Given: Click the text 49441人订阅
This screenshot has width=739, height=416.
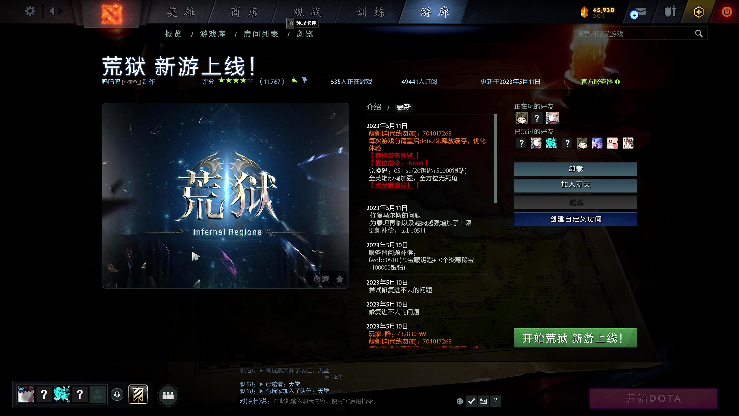Looking at the screenshot, I should tap(419, 82).
